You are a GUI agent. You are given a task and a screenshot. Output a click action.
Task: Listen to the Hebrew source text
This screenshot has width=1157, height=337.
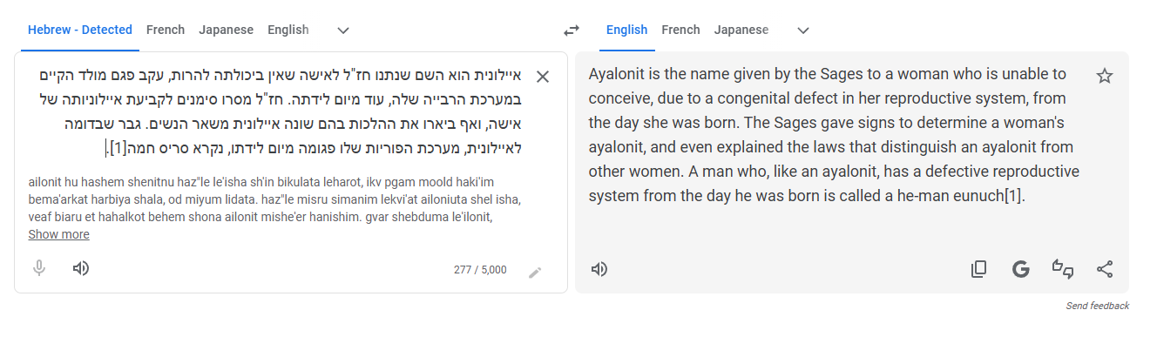pyautogui.click(x=81, y=268)
